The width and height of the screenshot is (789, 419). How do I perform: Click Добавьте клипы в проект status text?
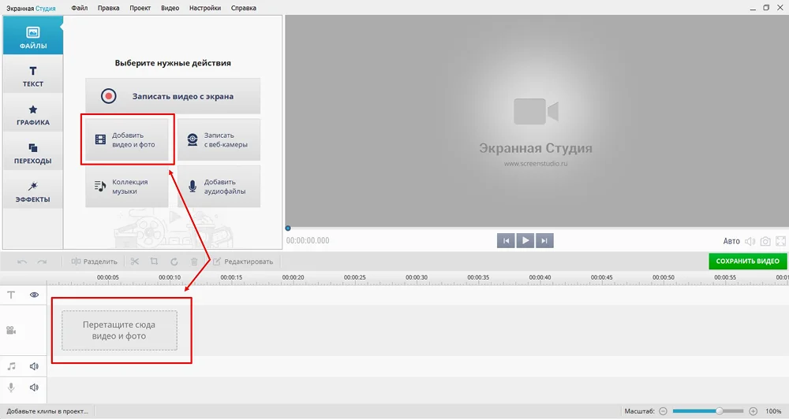(x=47, y=411)
